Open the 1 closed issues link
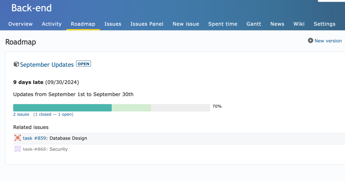Image resolution: width=345 pixels, height=181 pixels. (43, 114)
